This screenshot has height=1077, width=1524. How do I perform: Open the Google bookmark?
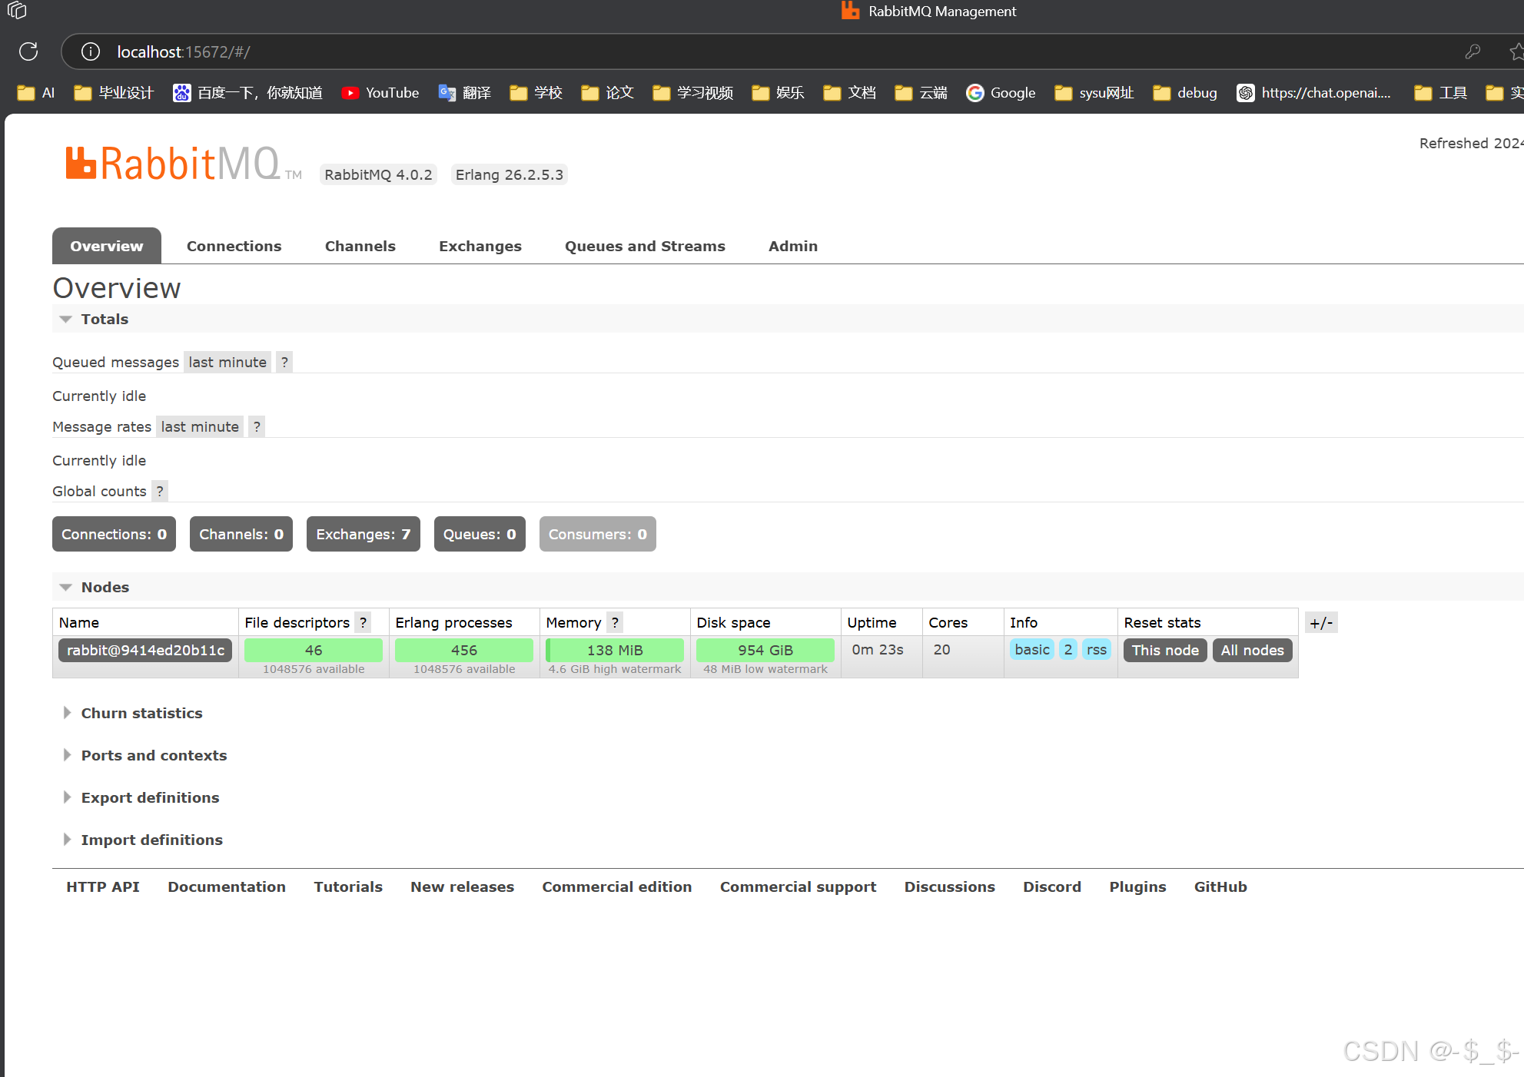(x=1001, y=93)
